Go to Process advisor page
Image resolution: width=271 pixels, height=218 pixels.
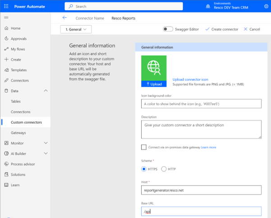[23, 164]
